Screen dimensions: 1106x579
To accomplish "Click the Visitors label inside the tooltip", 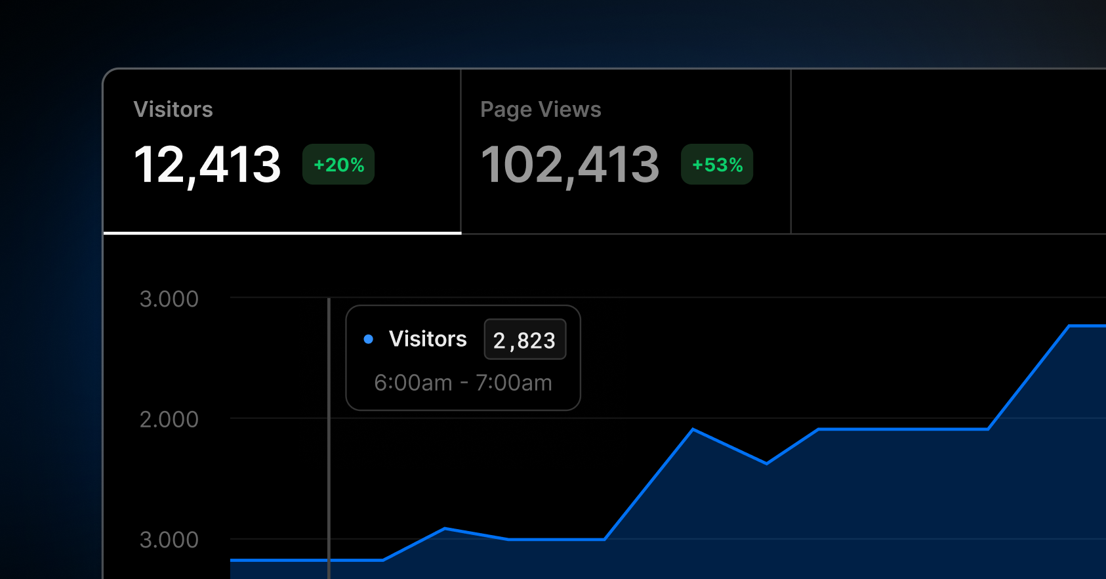I will coord(428,339).
